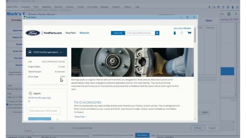Screen dimensions: 246x138
Task: Toggle left-panel Use small font checkbox
Action: (7, 108)
